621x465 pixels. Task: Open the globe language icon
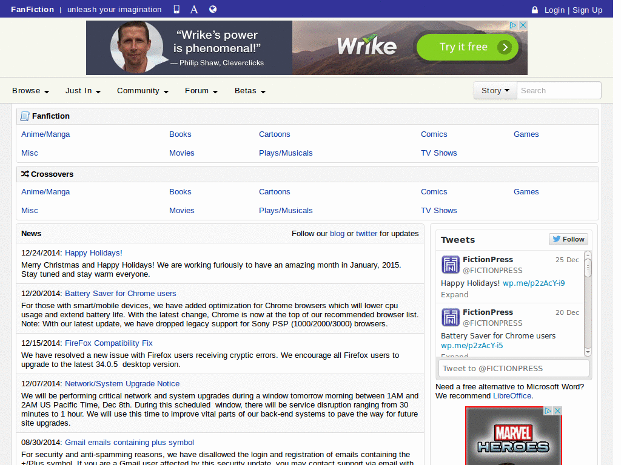213,9
